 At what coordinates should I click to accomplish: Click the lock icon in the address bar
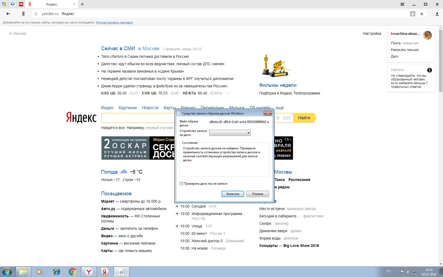point(413,14)
